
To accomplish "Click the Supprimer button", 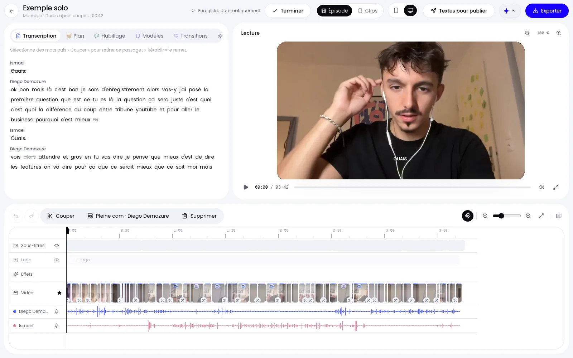I will [x=199, y=216].
